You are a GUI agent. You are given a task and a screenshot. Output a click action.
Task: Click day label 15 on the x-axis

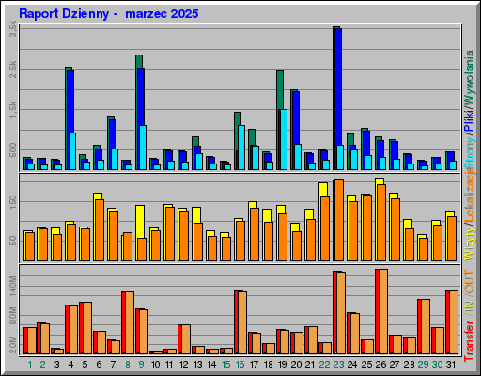[x=226, y=365]
